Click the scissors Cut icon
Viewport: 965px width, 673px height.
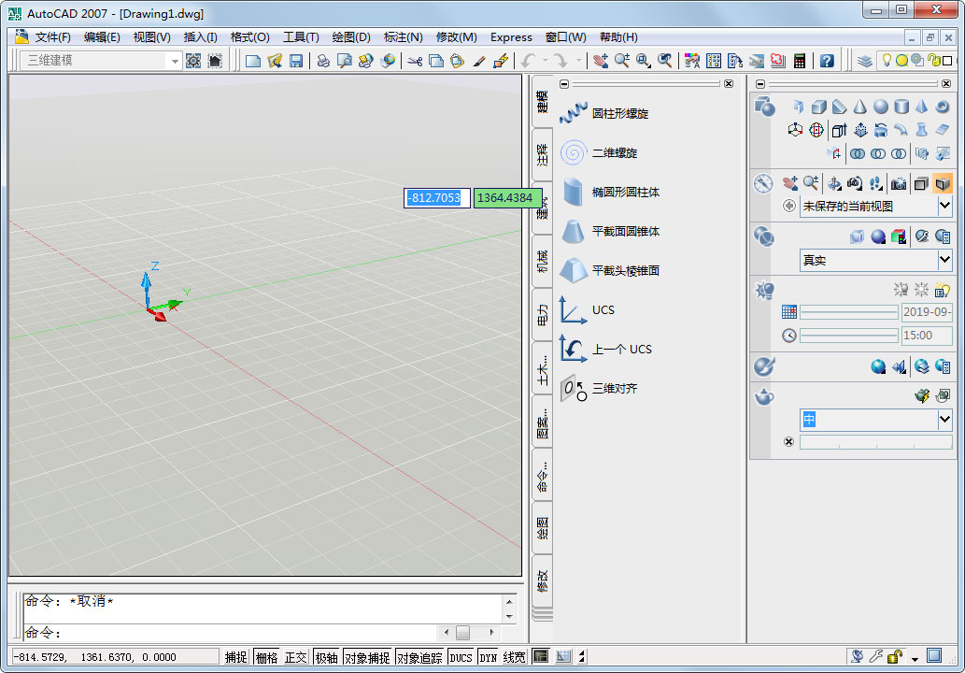415,61
